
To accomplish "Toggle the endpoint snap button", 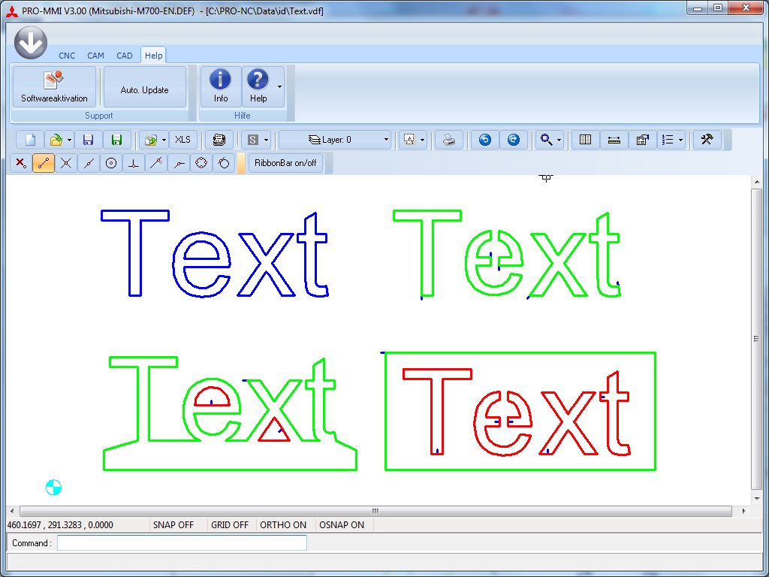I will [44, 163].
